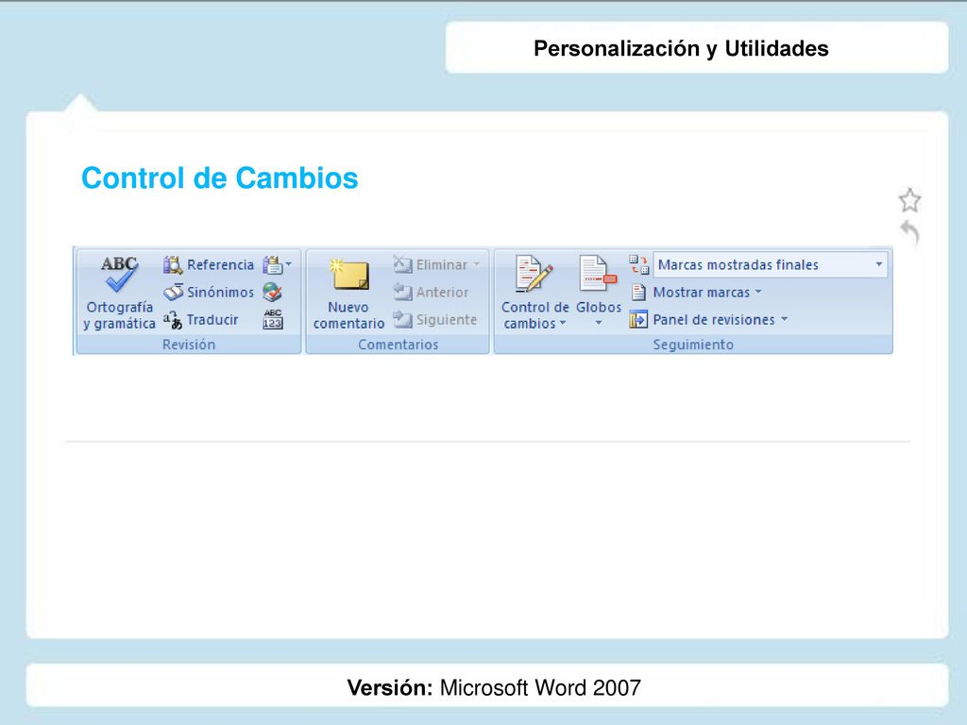Image resolution: width=967 pixels, height=725 pixels.
Task: Click the Ortografía y gramática spell check icon
Action: (119, 274)
